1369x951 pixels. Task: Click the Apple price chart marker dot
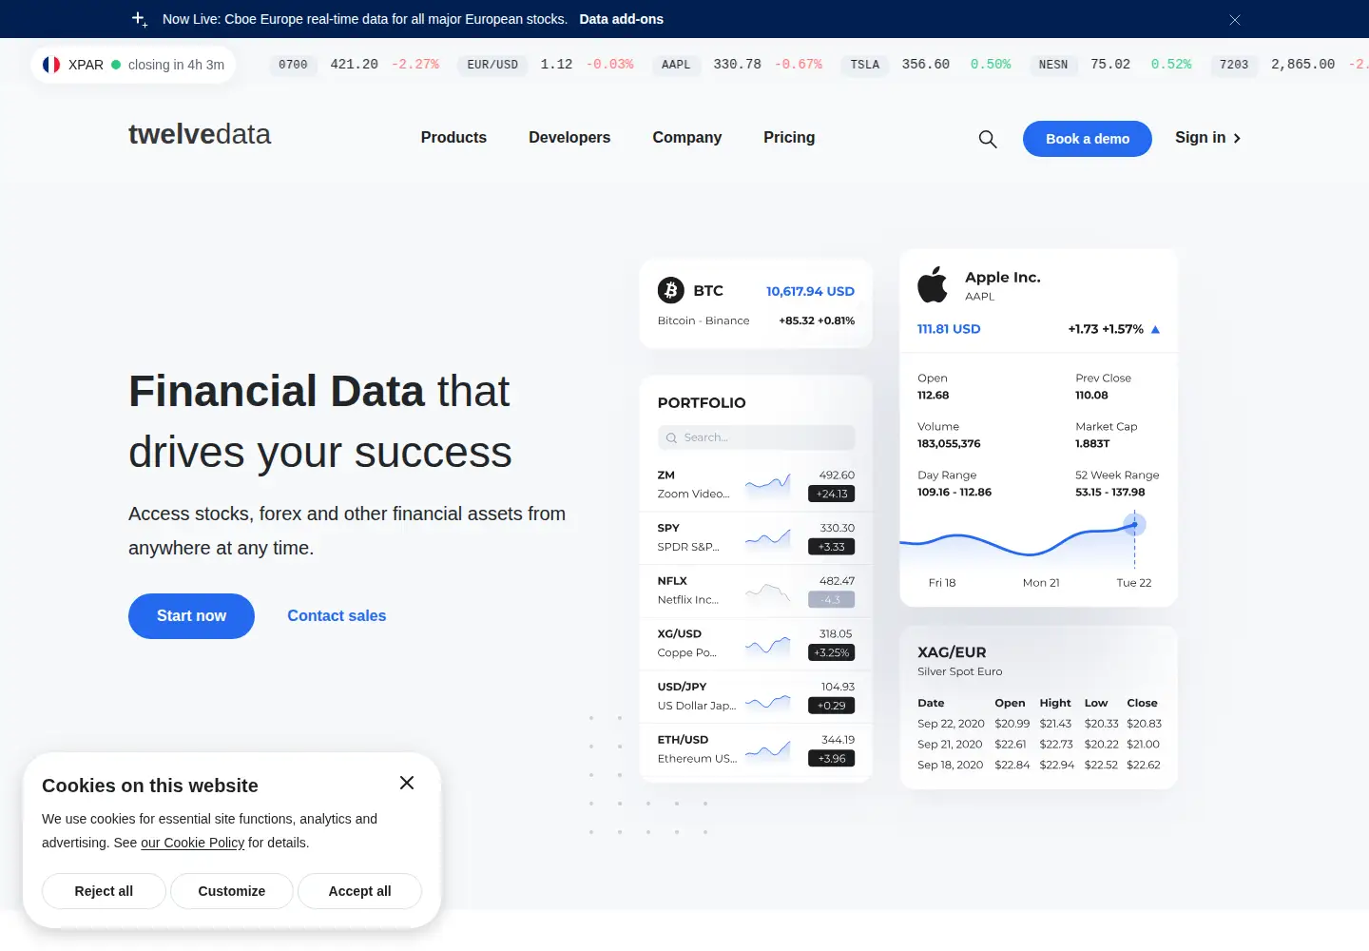pyautogui.click(x=1134, y=524)
